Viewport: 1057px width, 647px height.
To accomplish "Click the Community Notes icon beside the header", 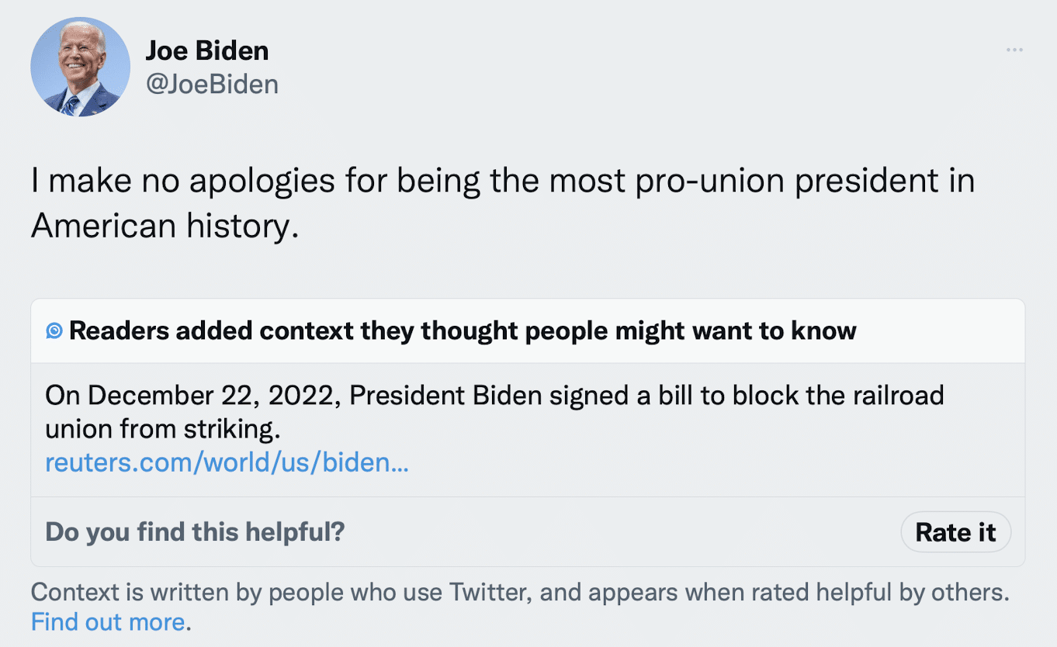I will (x=54, y=331).
